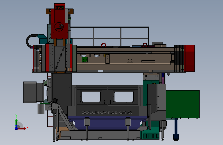Click the red X axis arrow of the triad

coord(22,128)
